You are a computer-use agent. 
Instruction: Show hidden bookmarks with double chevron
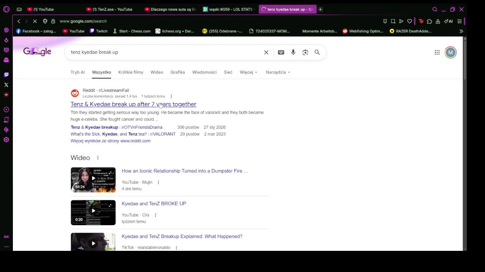click(461, 31)
